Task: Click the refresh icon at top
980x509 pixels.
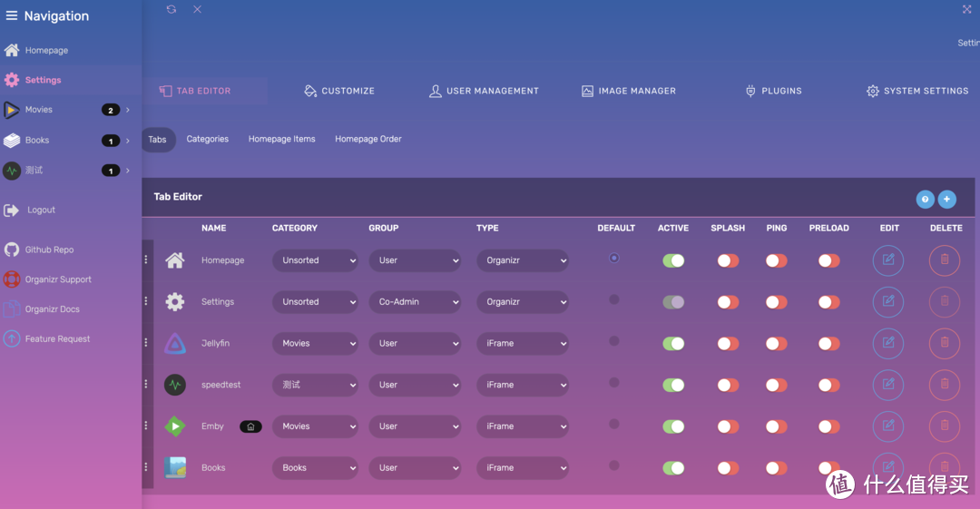Action: pos(171,9)
